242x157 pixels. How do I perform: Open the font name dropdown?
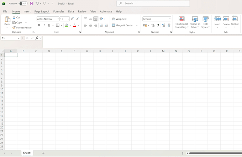pos(58,19)
